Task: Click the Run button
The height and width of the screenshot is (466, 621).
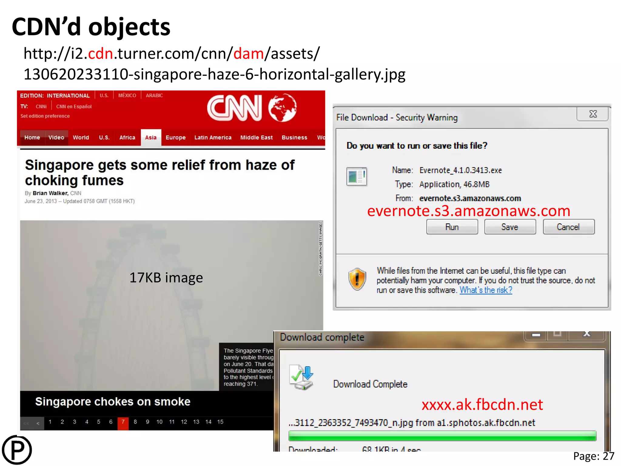Action: (452, 227)
